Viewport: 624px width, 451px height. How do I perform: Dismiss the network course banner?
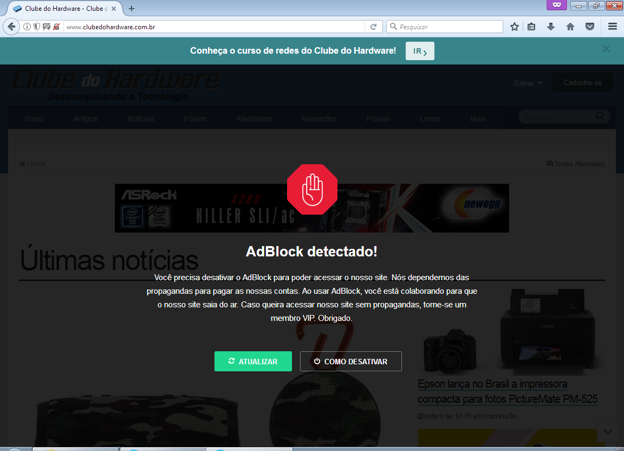point(606,49)
